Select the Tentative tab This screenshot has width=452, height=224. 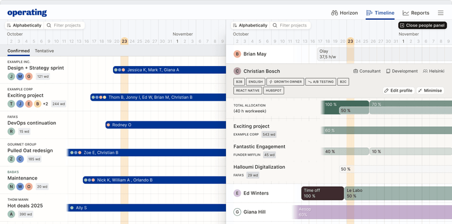pyautogui.click(x=45, y=51)
